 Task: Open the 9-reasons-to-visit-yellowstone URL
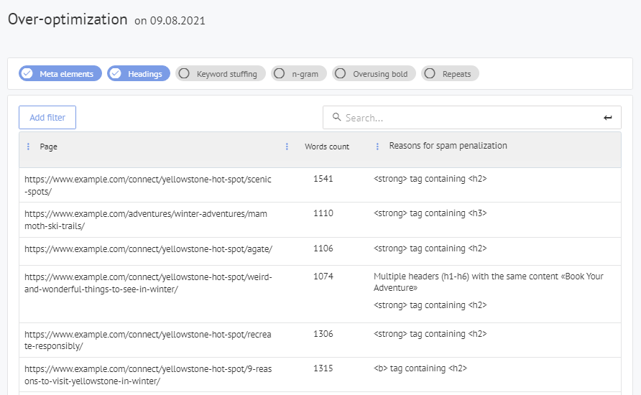click(x=148, y=375)
